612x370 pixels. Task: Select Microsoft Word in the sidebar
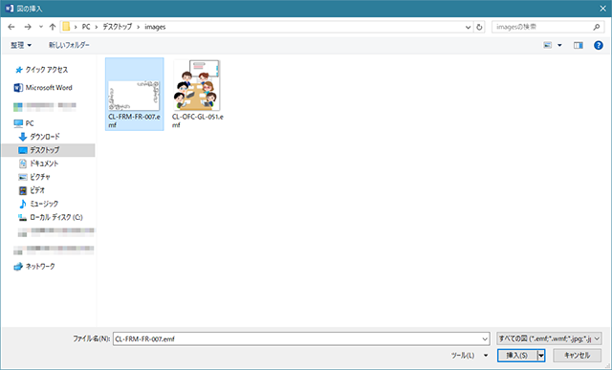(x=49, y=88)
